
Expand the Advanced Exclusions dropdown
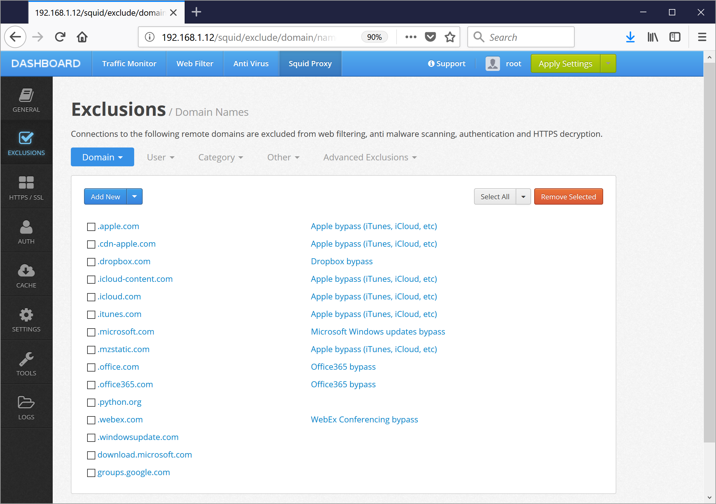point(370,157)
